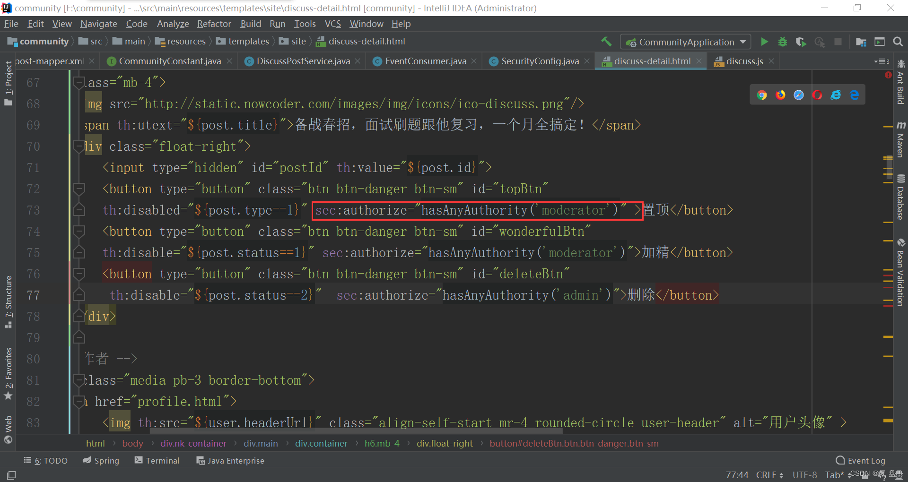
Task: Close the CommunityConstant.java tab
Action: pyautogui.click(x=229, y=61)
